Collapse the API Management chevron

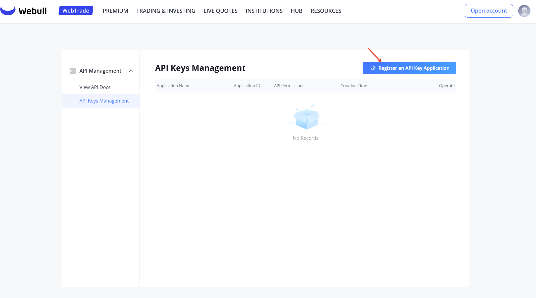131,71
